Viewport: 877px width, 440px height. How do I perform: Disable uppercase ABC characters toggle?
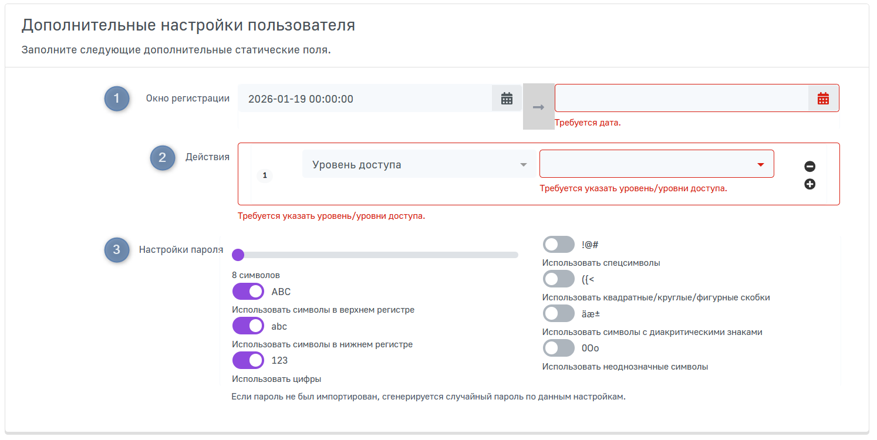coord(248,292)
